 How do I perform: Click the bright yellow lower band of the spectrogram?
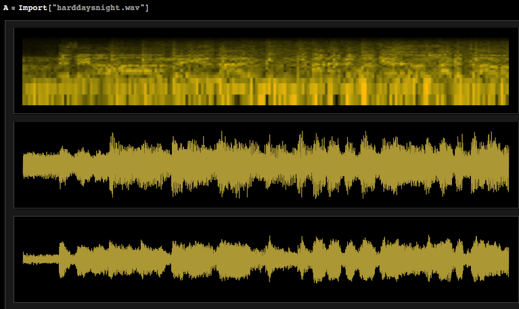pyautogui.click(x=265, y=90)
